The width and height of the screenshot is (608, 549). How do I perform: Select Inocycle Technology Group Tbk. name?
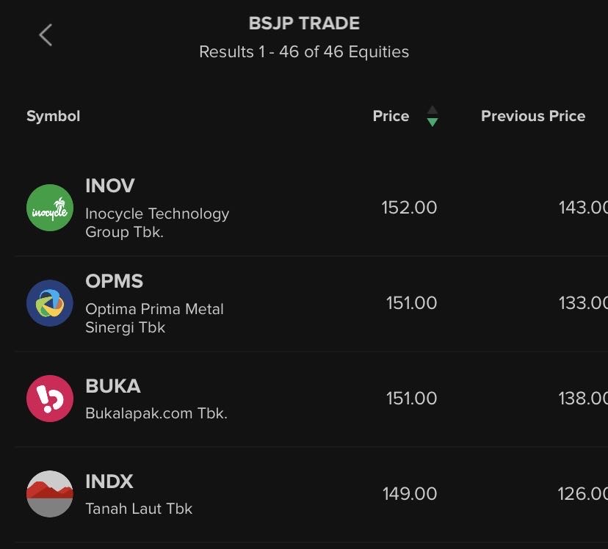pyautogui.click(x=157, y=223)
